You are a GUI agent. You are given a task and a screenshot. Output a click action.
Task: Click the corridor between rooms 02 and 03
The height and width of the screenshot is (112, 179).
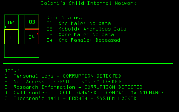pos(22,22)
